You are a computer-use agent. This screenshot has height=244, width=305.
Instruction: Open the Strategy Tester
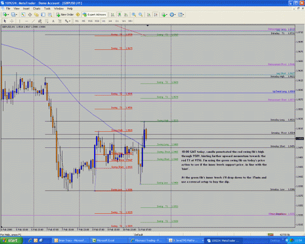(50, 15)
